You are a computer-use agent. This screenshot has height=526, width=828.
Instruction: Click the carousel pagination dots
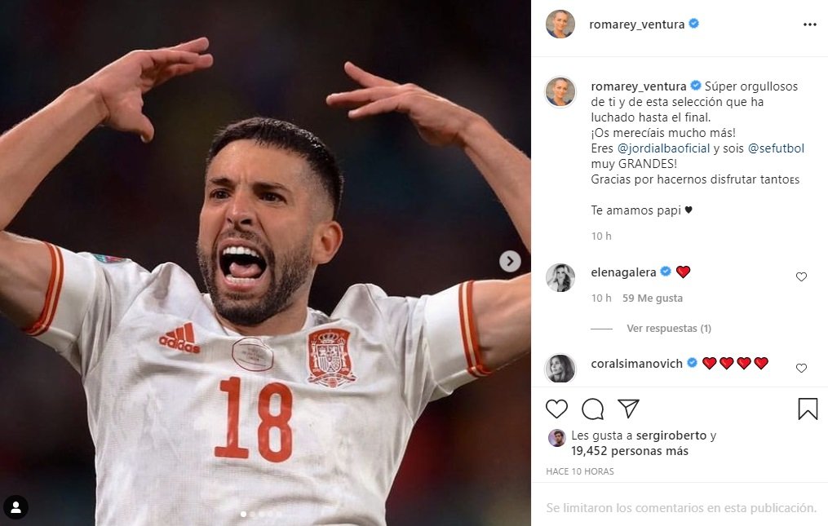click(x=260, y=515)
